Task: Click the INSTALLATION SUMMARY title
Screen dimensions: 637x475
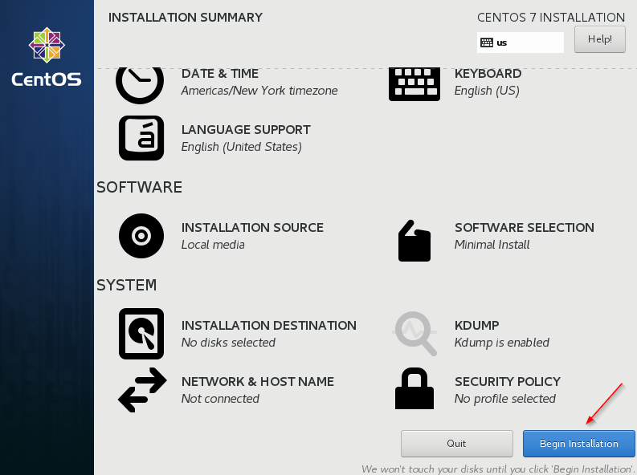Action: pyautogui.click(x=186, y=18)
